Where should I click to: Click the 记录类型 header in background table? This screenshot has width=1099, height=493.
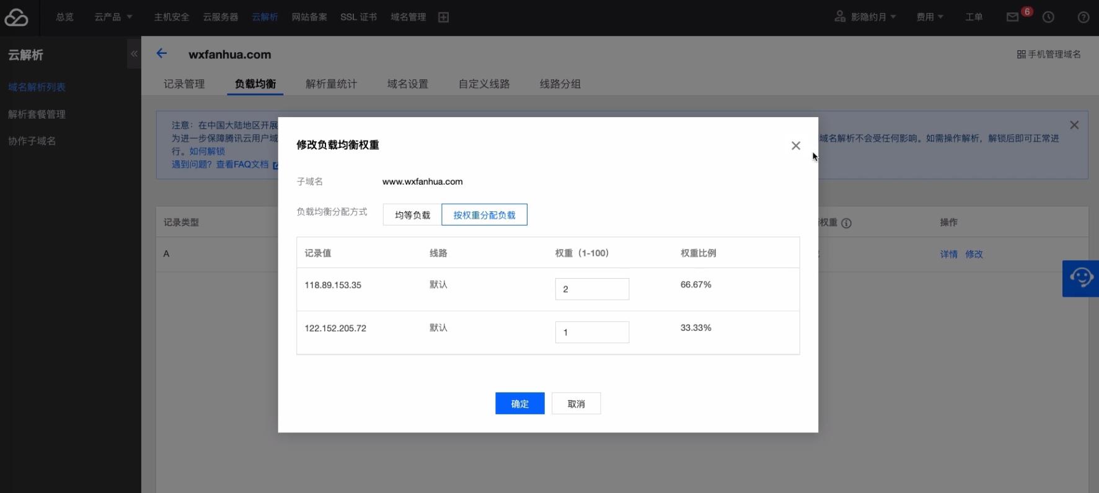[181, 222]
